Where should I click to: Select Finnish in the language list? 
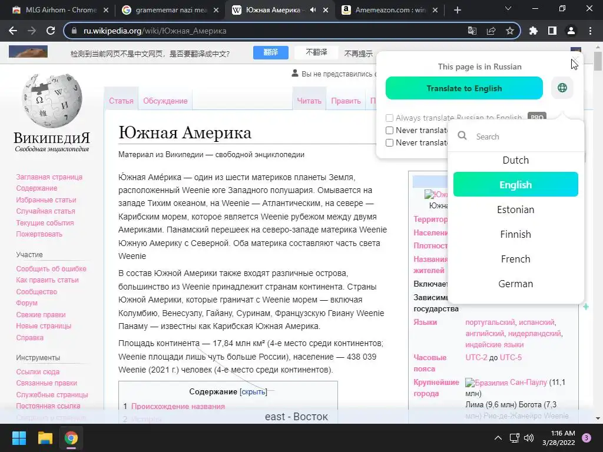pyautogui.click(x=516, y=234)
